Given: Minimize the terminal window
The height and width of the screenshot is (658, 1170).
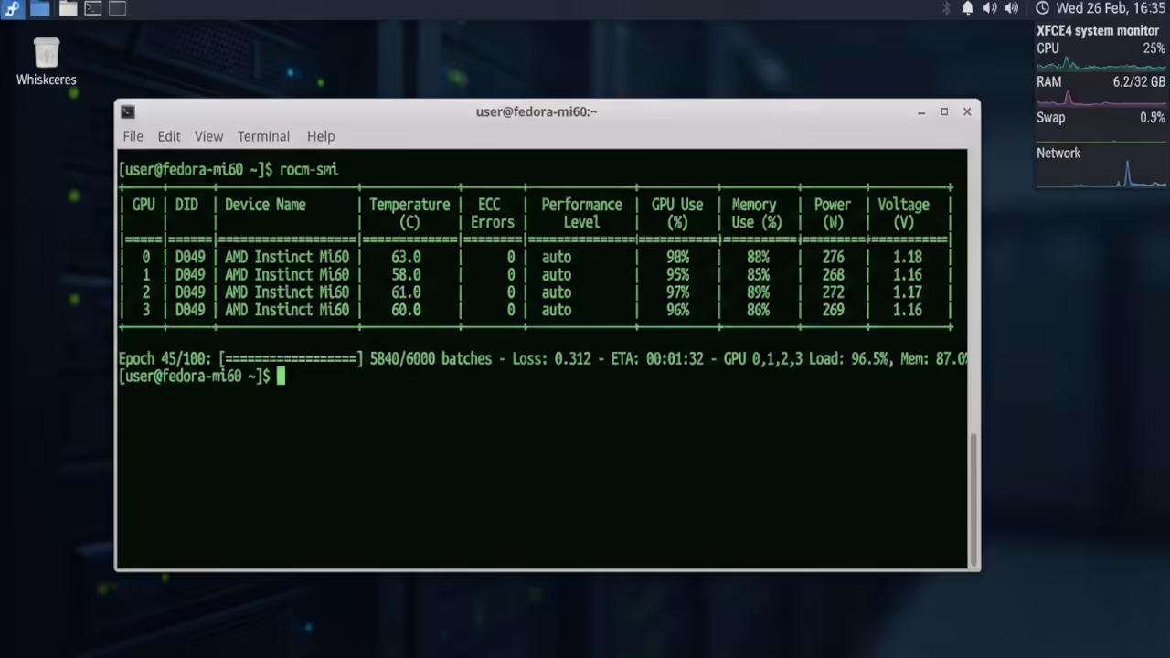Looking at the screenshot, I should click(921, 111).
